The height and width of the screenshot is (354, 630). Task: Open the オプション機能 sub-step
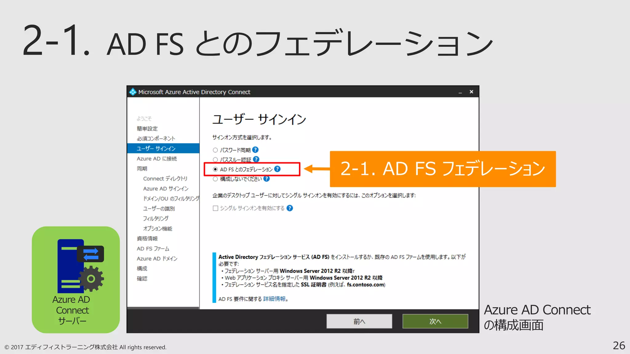click(157, 229)
